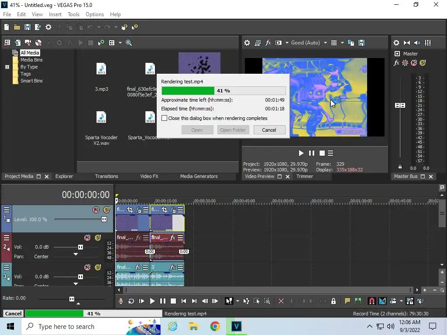Open Master Bus audio properties gear
This screenshot has height=335, width=447.
click(x=396, y=43)
